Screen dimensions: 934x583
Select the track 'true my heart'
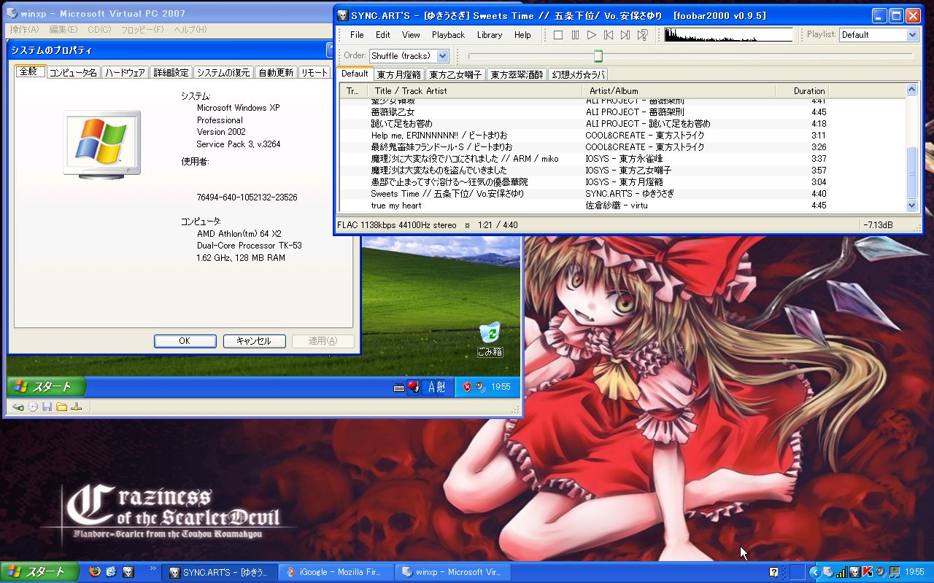tap(622, 206)
